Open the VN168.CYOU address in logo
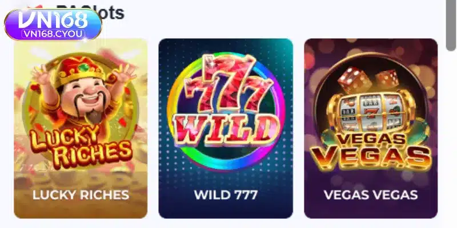 [x=53, y=34]
